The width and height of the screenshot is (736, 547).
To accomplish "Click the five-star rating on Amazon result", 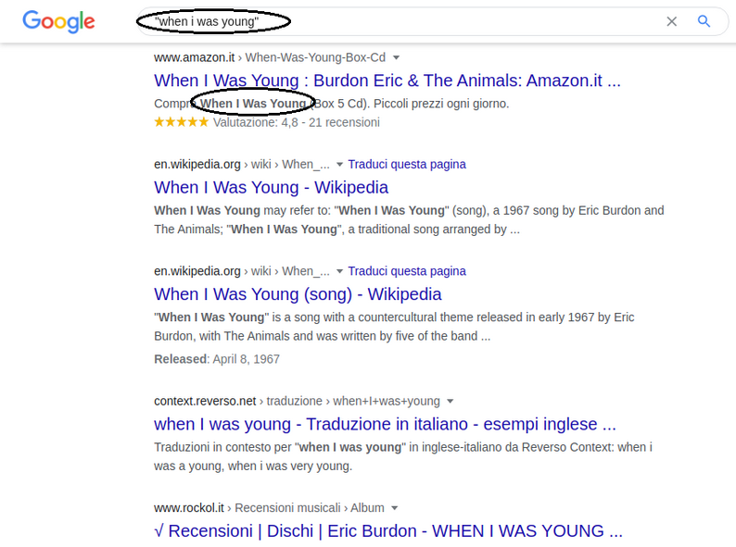I will click(181, 122).
